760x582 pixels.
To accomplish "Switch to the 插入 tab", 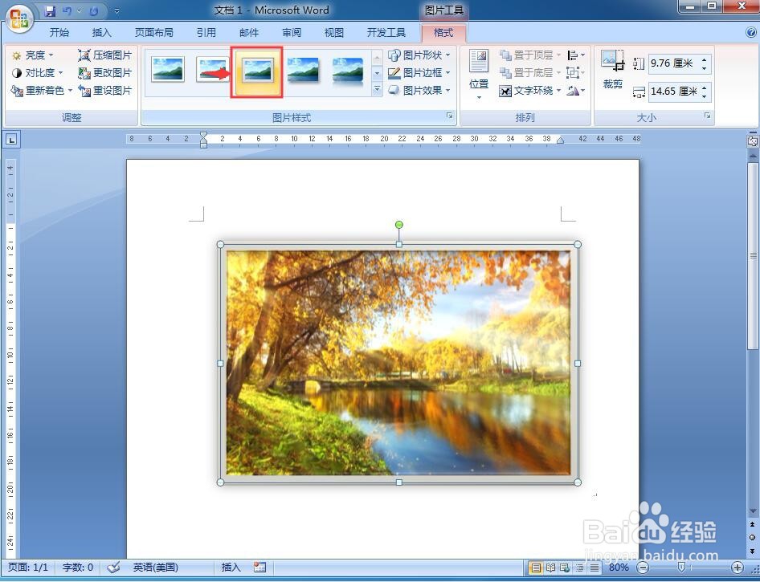I will coord(102,32).
